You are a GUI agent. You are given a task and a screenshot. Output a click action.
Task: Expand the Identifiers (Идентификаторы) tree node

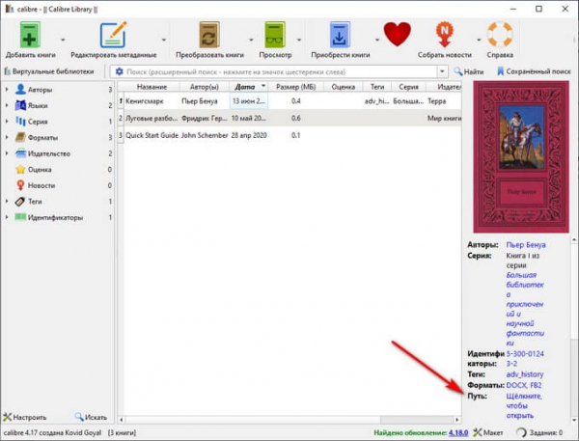click(7, 217)
